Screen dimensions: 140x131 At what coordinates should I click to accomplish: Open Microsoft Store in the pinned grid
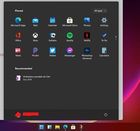click(70, 22)
